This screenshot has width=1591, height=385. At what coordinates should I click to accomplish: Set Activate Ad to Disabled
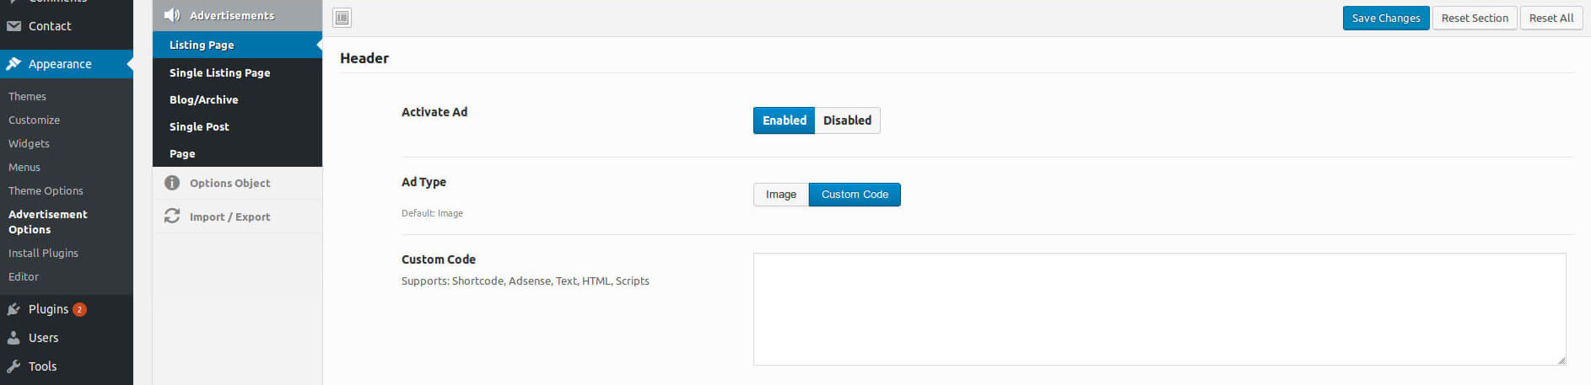click(x=847, y=120)
